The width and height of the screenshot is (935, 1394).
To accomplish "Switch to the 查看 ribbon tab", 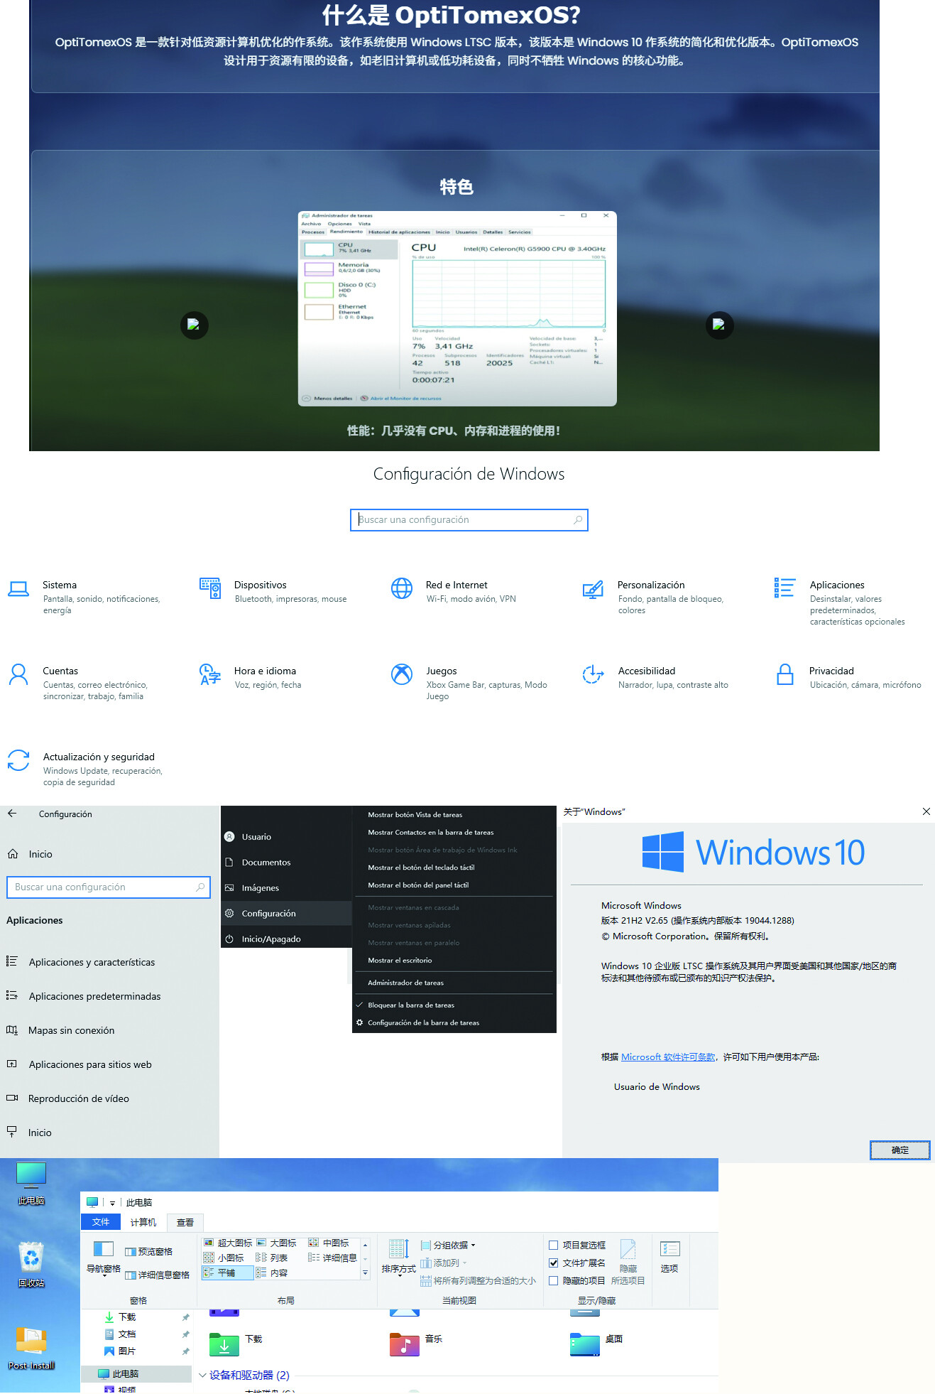I will click(x=185, y=1222).
